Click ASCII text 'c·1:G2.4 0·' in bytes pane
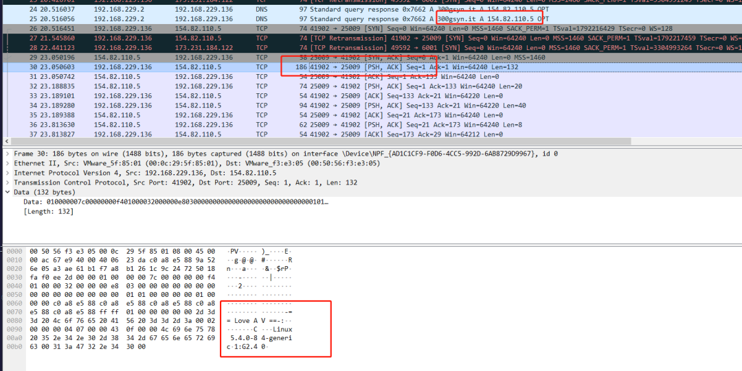 tap(249, 347)
